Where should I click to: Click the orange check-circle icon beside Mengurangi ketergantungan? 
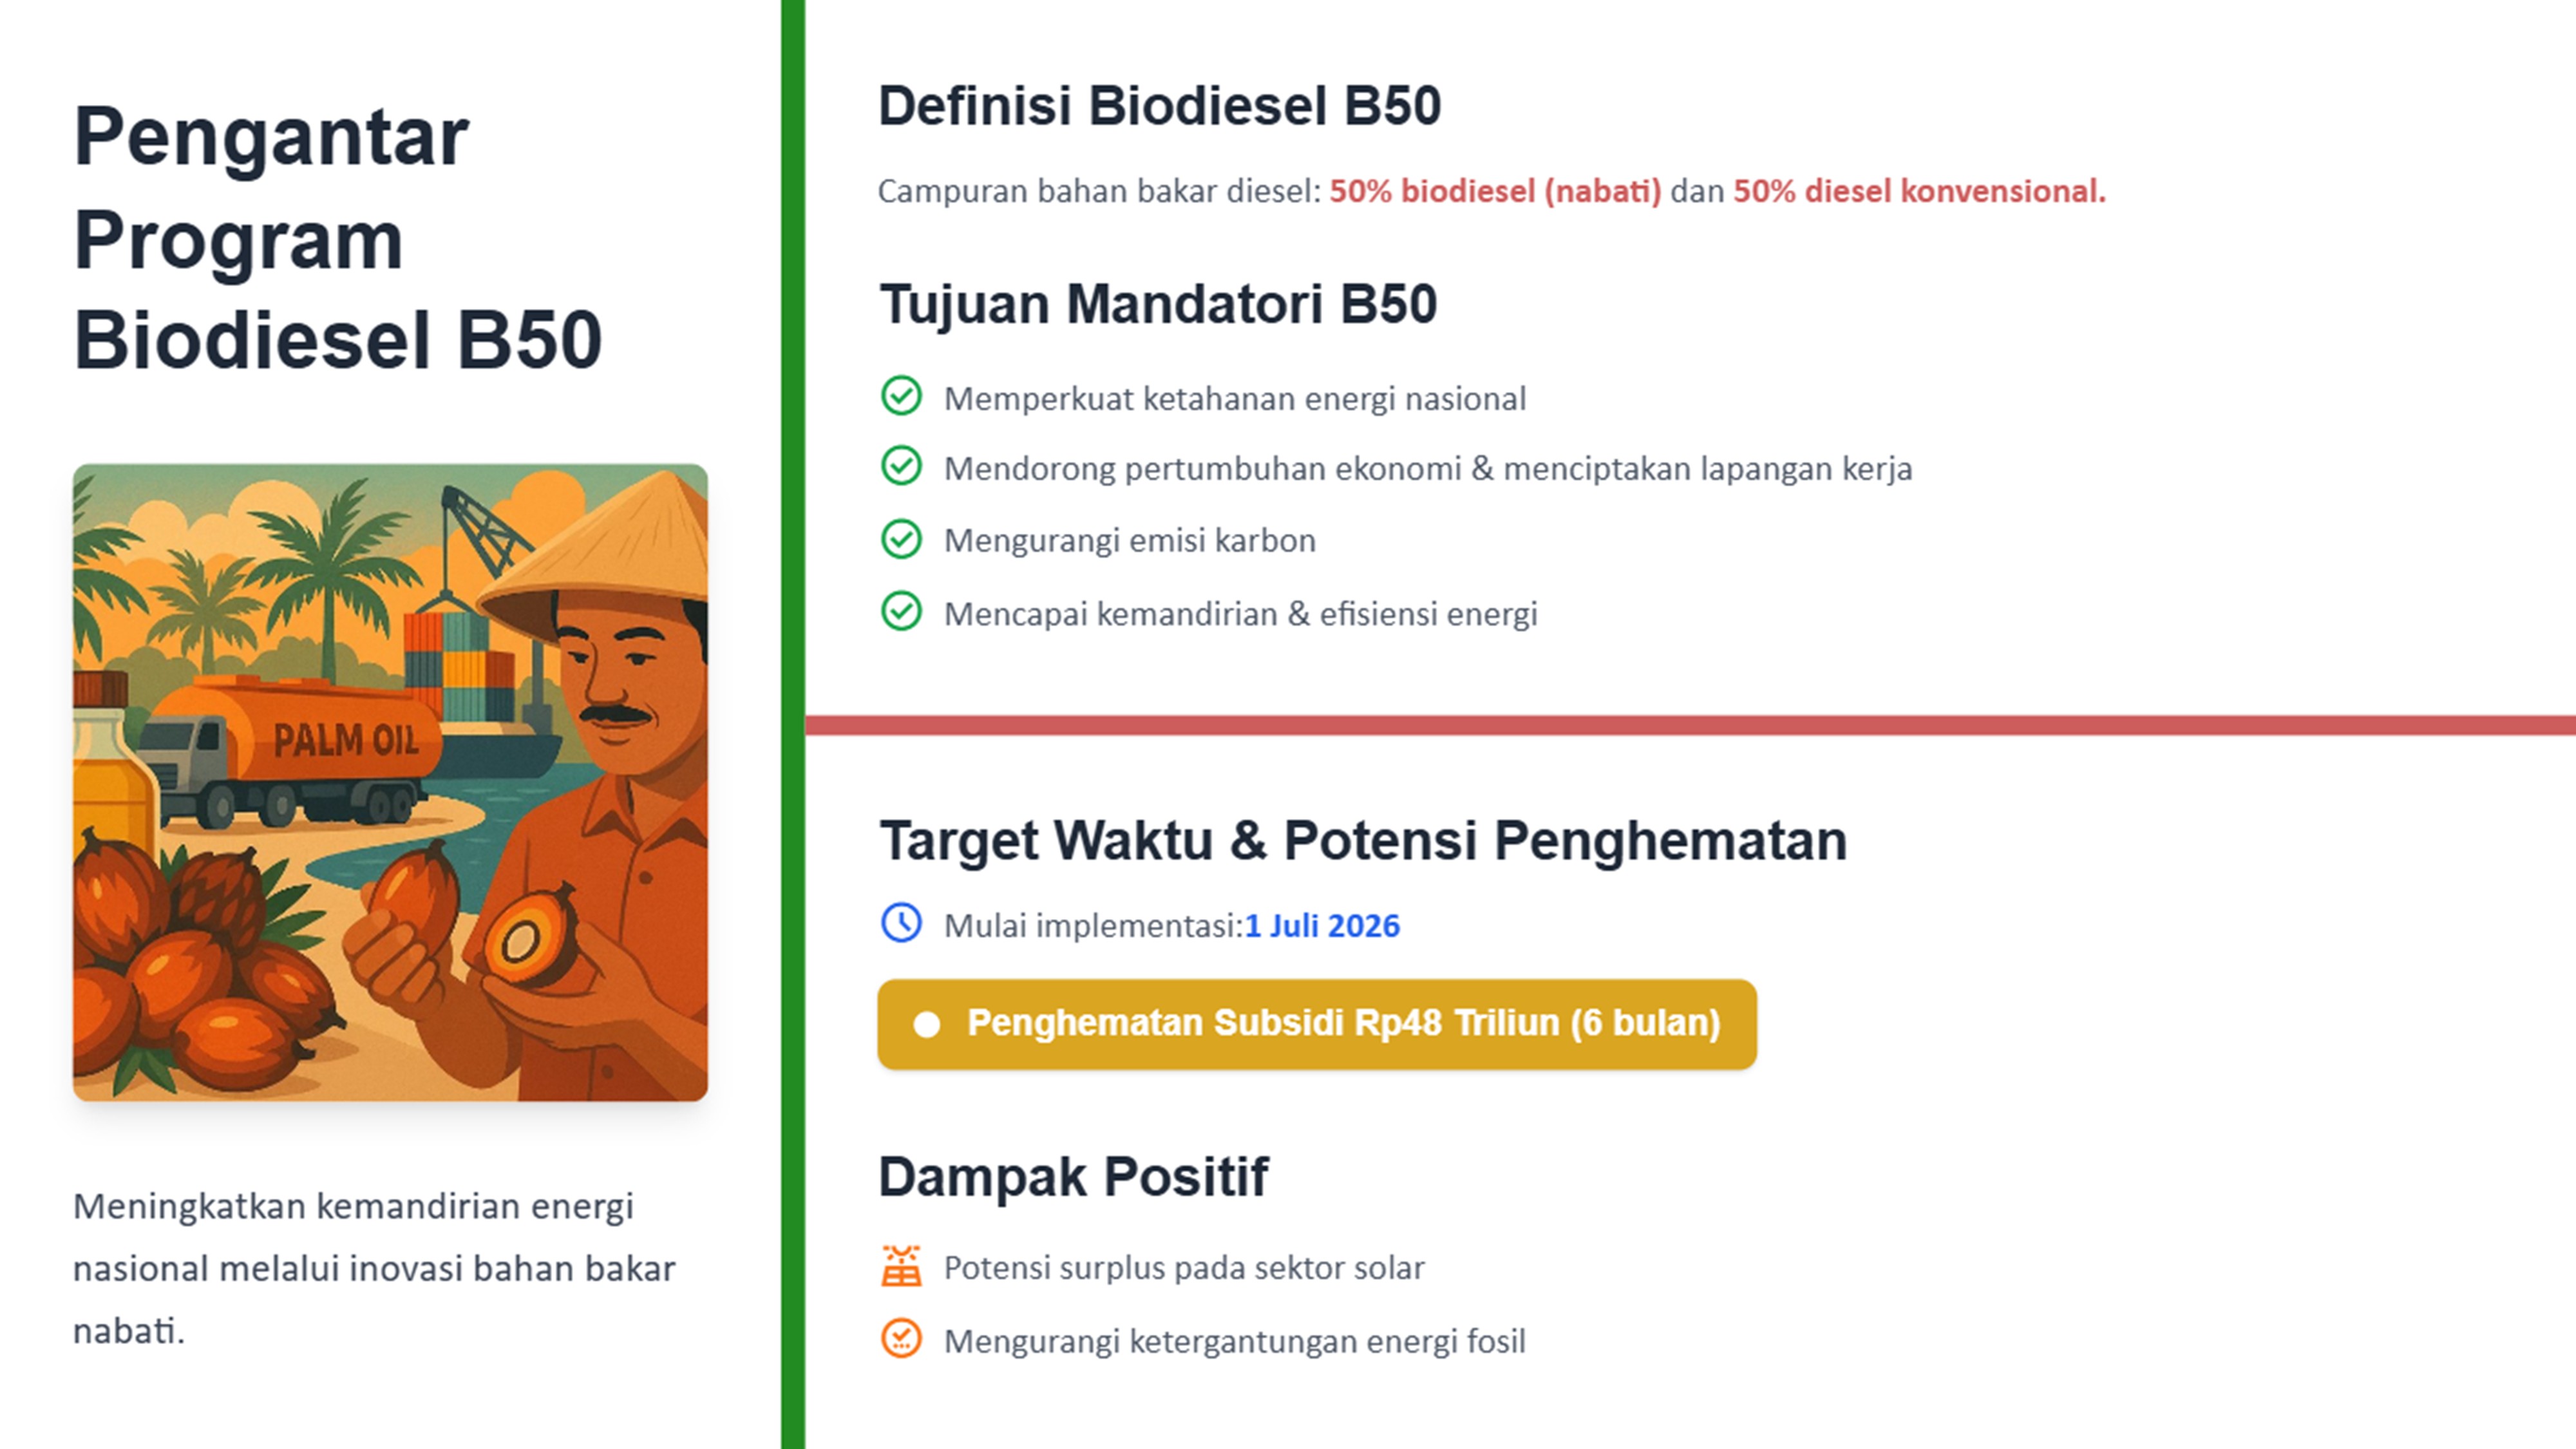(x=901, y=1338)
